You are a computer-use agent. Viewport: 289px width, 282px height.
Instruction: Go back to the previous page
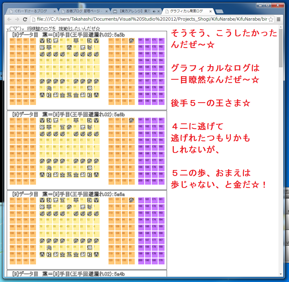(x=9, y=19)
